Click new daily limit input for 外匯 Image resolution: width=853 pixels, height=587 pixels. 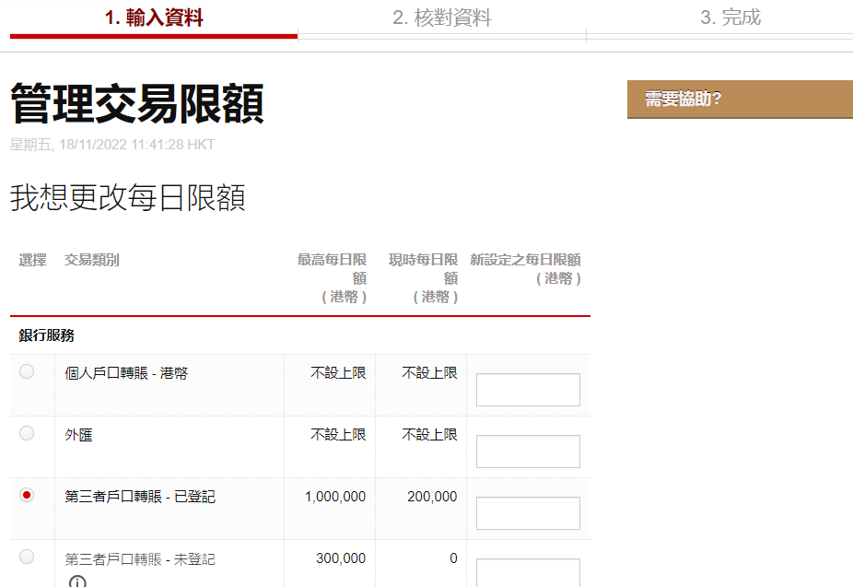click(x=528, y=452)
